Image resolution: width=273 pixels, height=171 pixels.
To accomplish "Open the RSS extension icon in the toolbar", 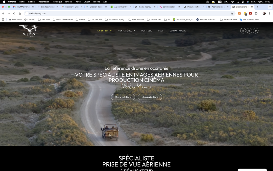I will 239,13.
